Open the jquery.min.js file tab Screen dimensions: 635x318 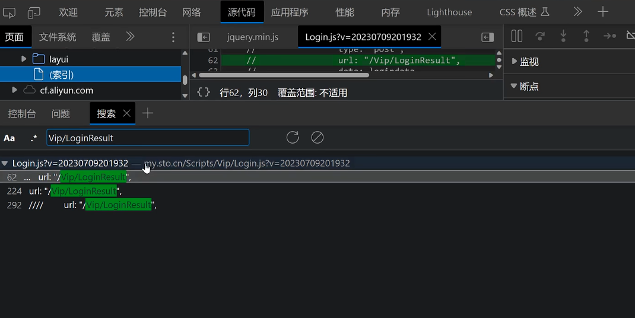pyautogui.click(x=252, y=37)
